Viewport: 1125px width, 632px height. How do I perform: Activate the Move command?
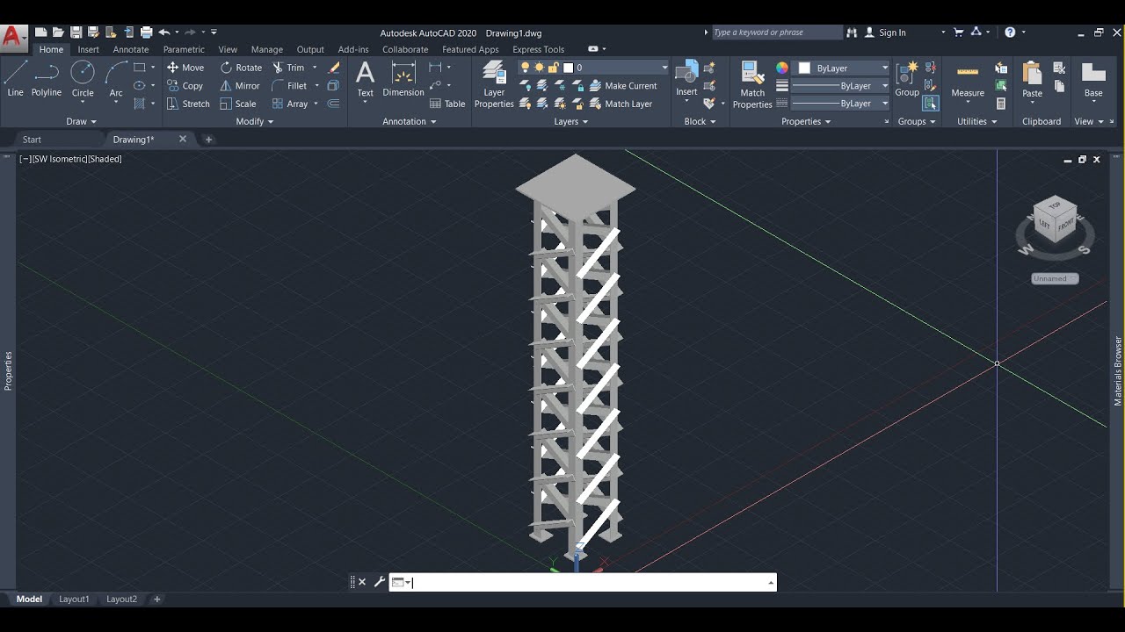pyautogui.click(x=185, y=68)
